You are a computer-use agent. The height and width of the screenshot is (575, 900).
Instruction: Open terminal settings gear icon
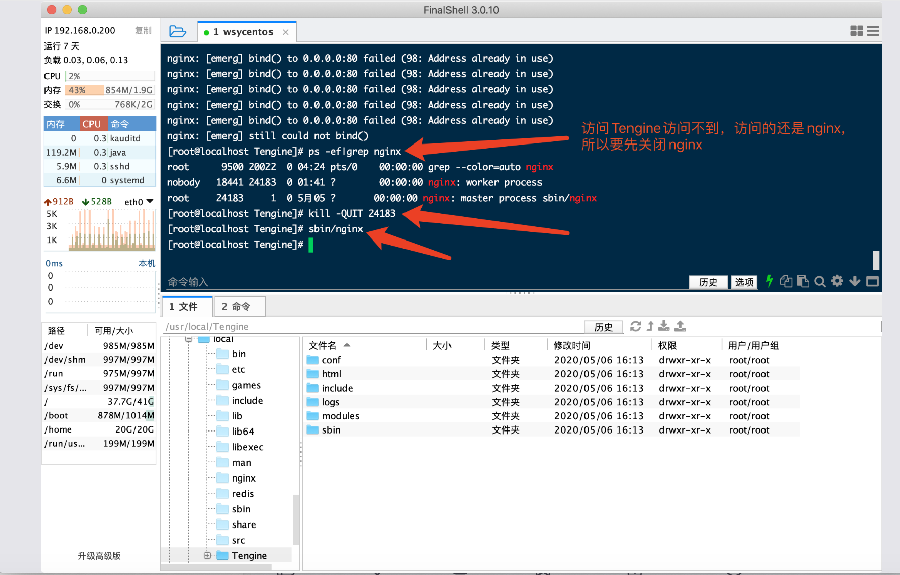click(x=837, y=281)
